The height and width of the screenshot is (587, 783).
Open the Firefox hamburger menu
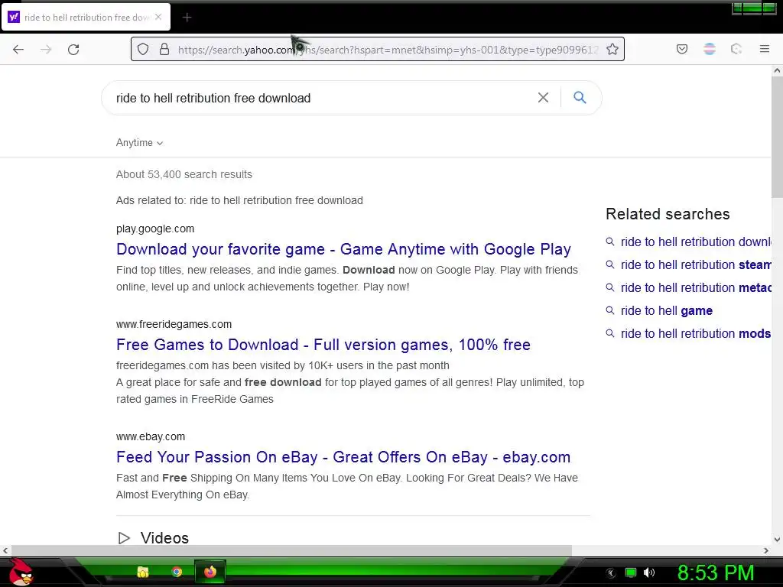click(765, 49)
